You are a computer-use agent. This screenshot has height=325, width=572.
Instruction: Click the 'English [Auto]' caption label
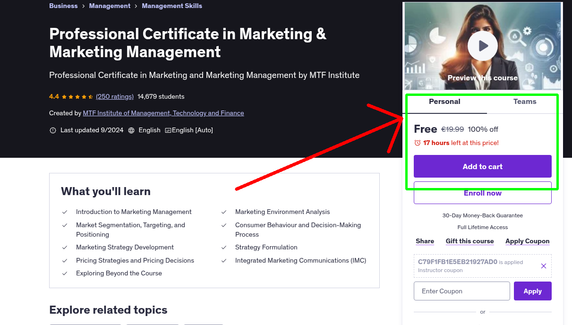coord(192,130)
